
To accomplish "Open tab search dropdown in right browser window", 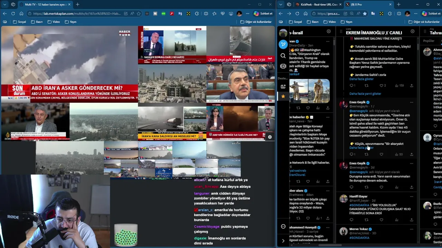I will pyautogui.click(x=280, y=4).
